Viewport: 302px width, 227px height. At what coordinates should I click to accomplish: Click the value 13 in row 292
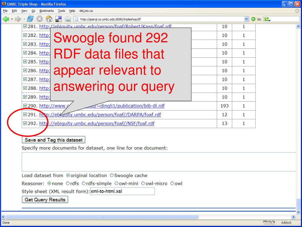coord(224,123)
